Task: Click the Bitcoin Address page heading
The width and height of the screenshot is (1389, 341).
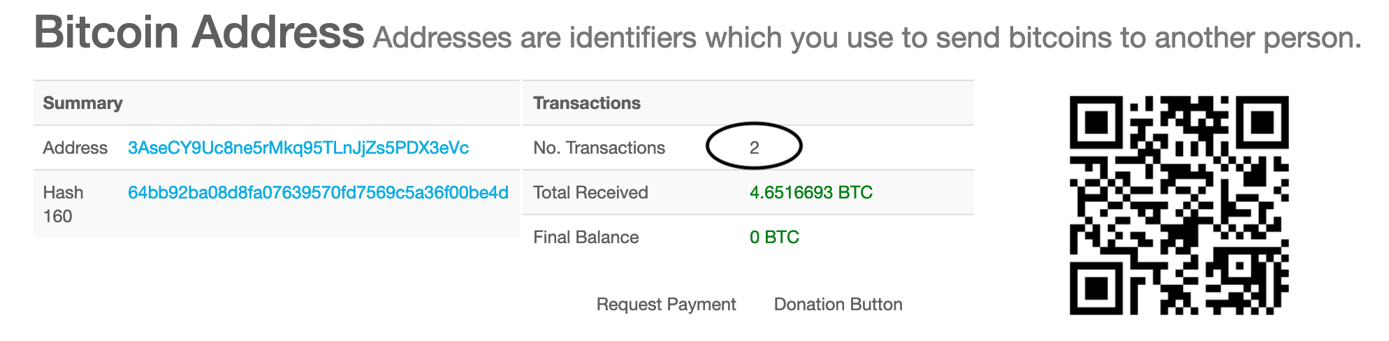Action: point(199,32)
